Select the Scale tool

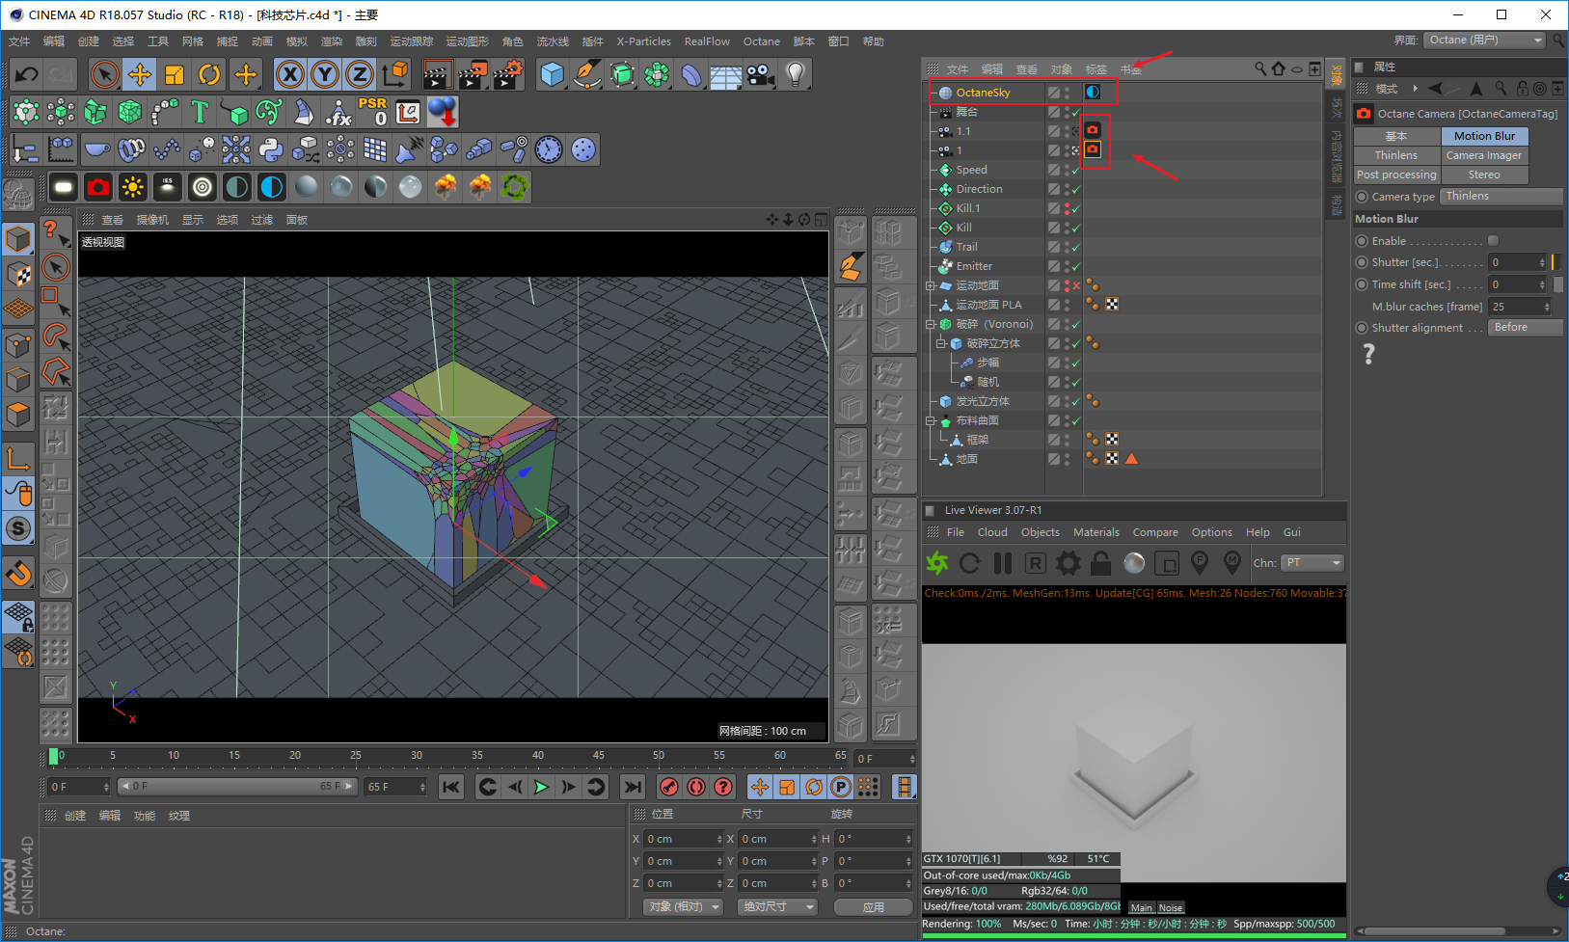tap(175, 74)
